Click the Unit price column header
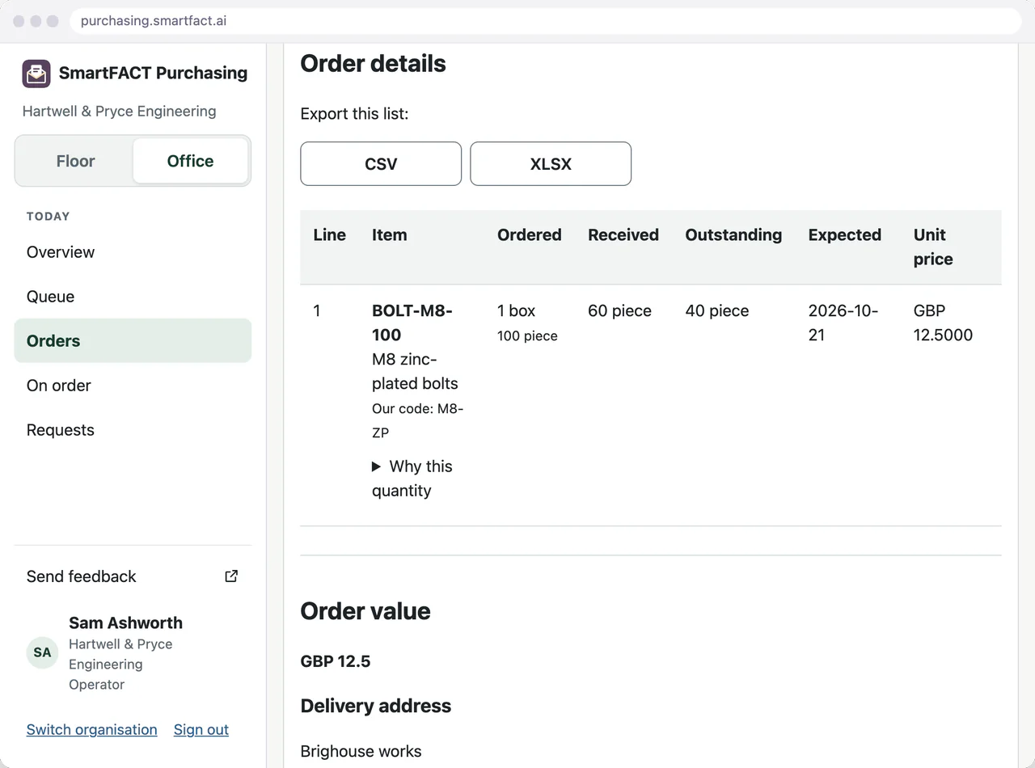The image size is (1035, 768). 933,247
